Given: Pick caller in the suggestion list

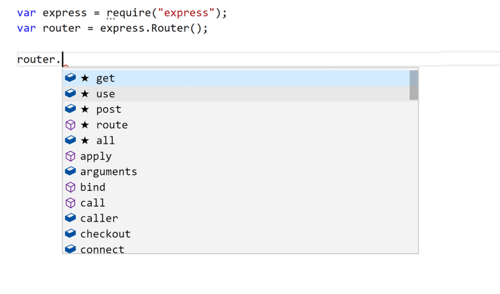Looking at the screenshot, I should tap(99, 218).
